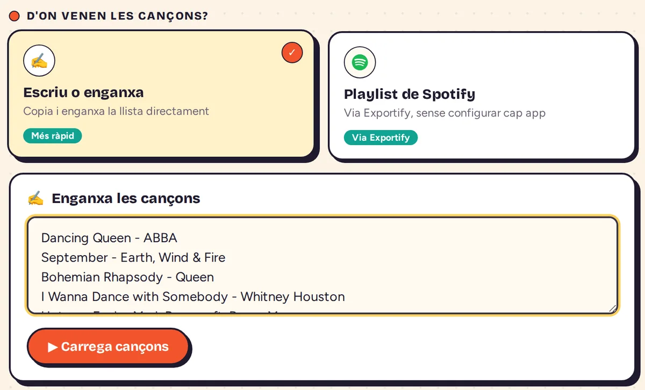Click the writing hand icon beside Enganxa les cançons
The image size is (645, 390).
point(35,198)
